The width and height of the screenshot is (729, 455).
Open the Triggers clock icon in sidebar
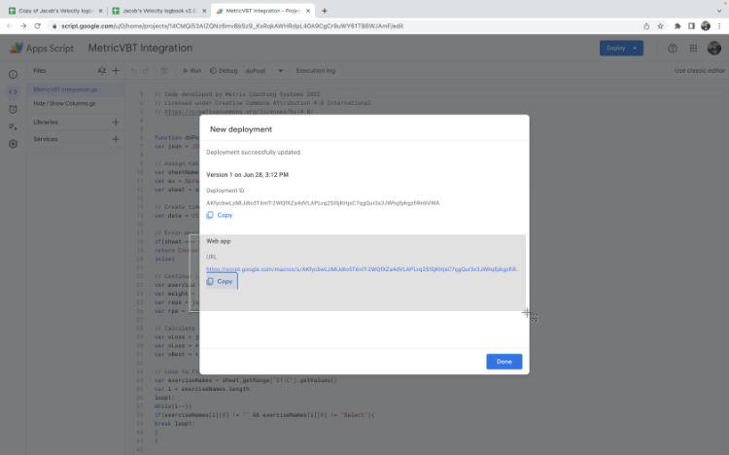13,109
